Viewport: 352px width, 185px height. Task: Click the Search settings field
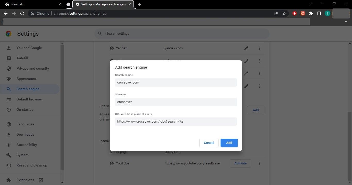(182, 34)
